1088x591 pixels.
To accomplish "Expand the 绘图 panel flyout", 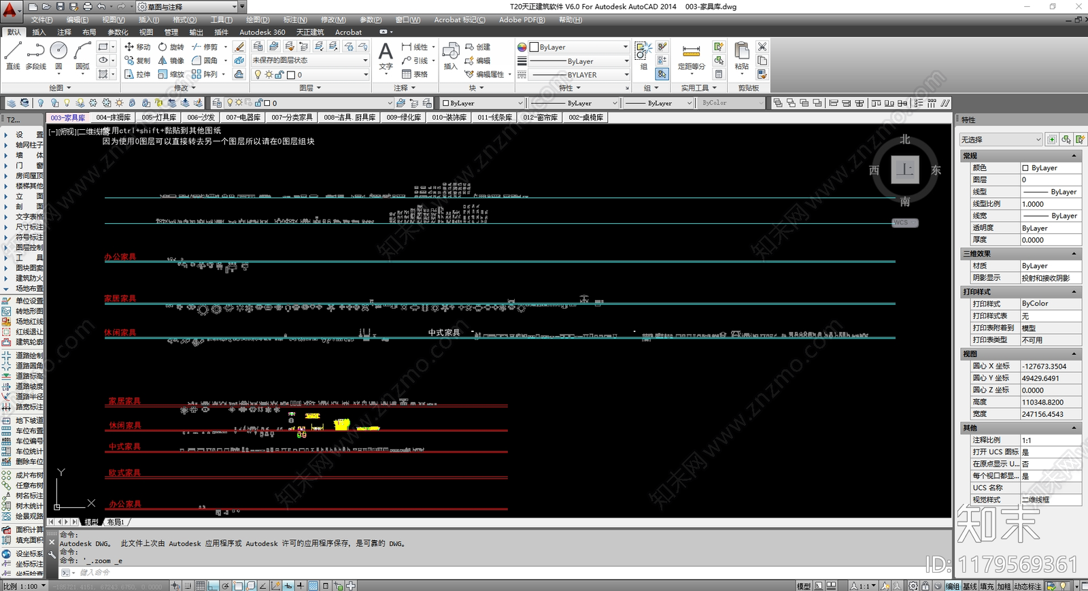I will pyautogui.click(x=60, y=88).
